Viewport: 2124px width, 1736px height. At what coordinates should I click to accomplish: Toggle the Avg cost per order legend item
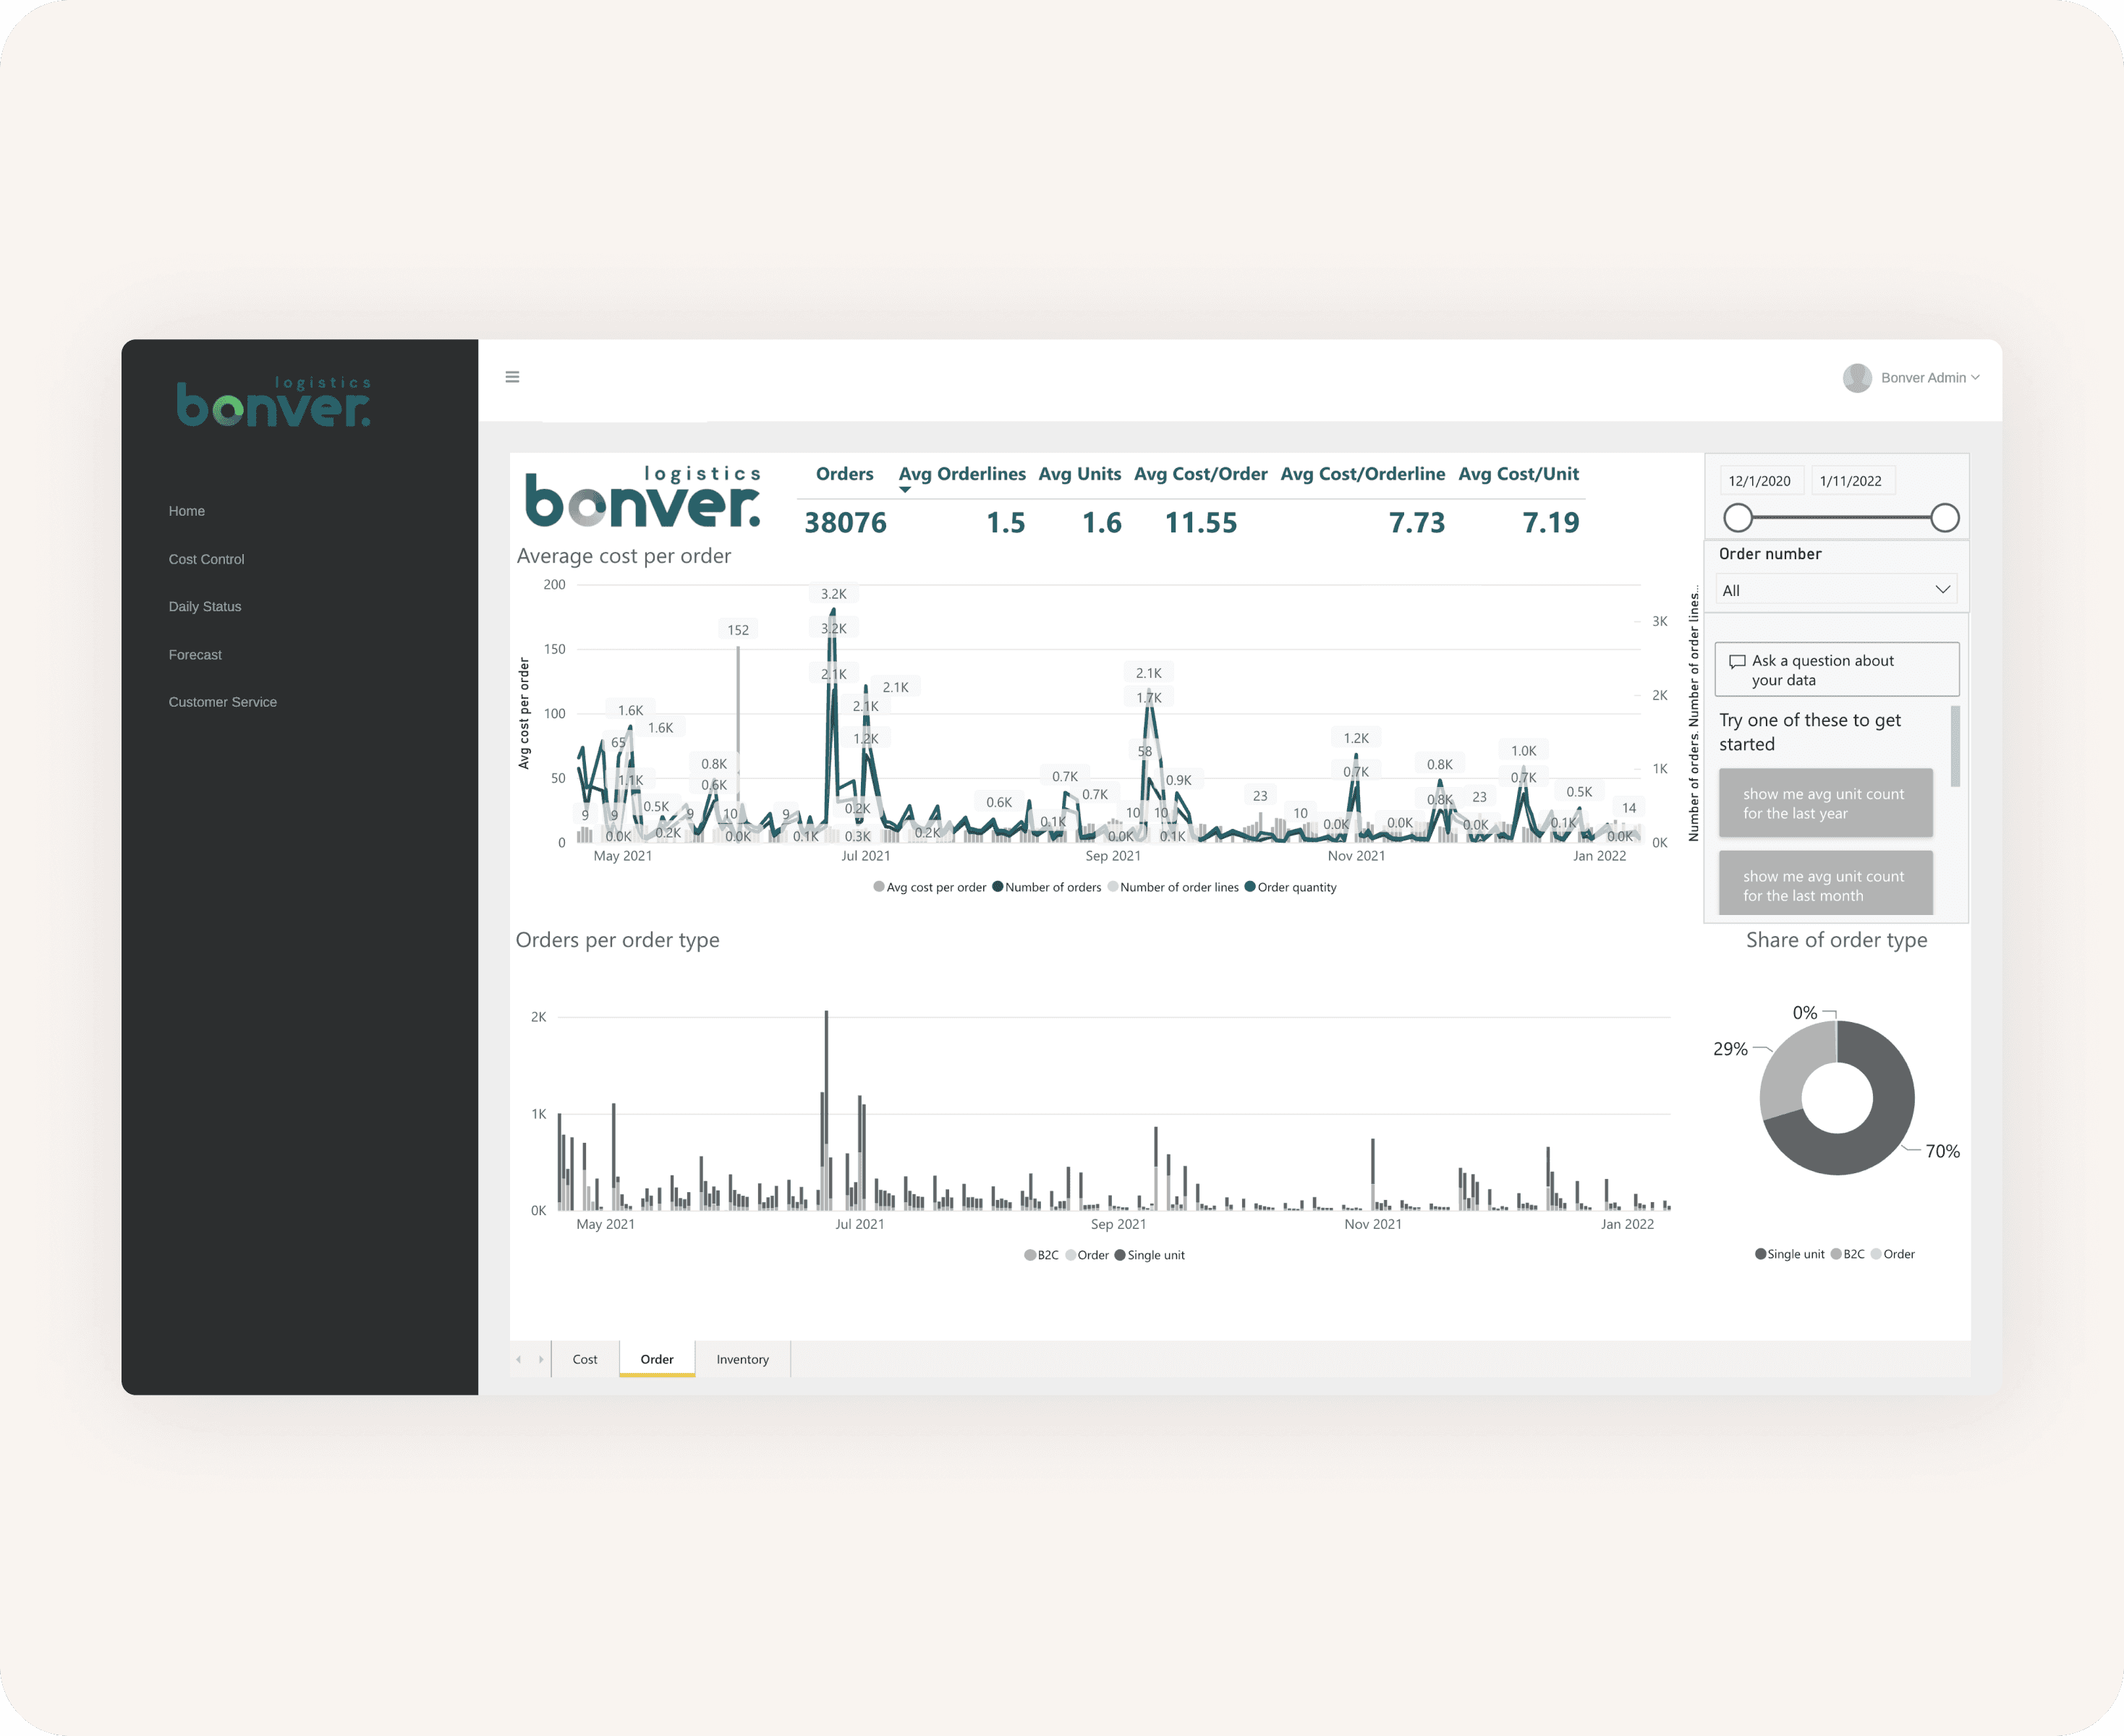click(x=929, y=887)
